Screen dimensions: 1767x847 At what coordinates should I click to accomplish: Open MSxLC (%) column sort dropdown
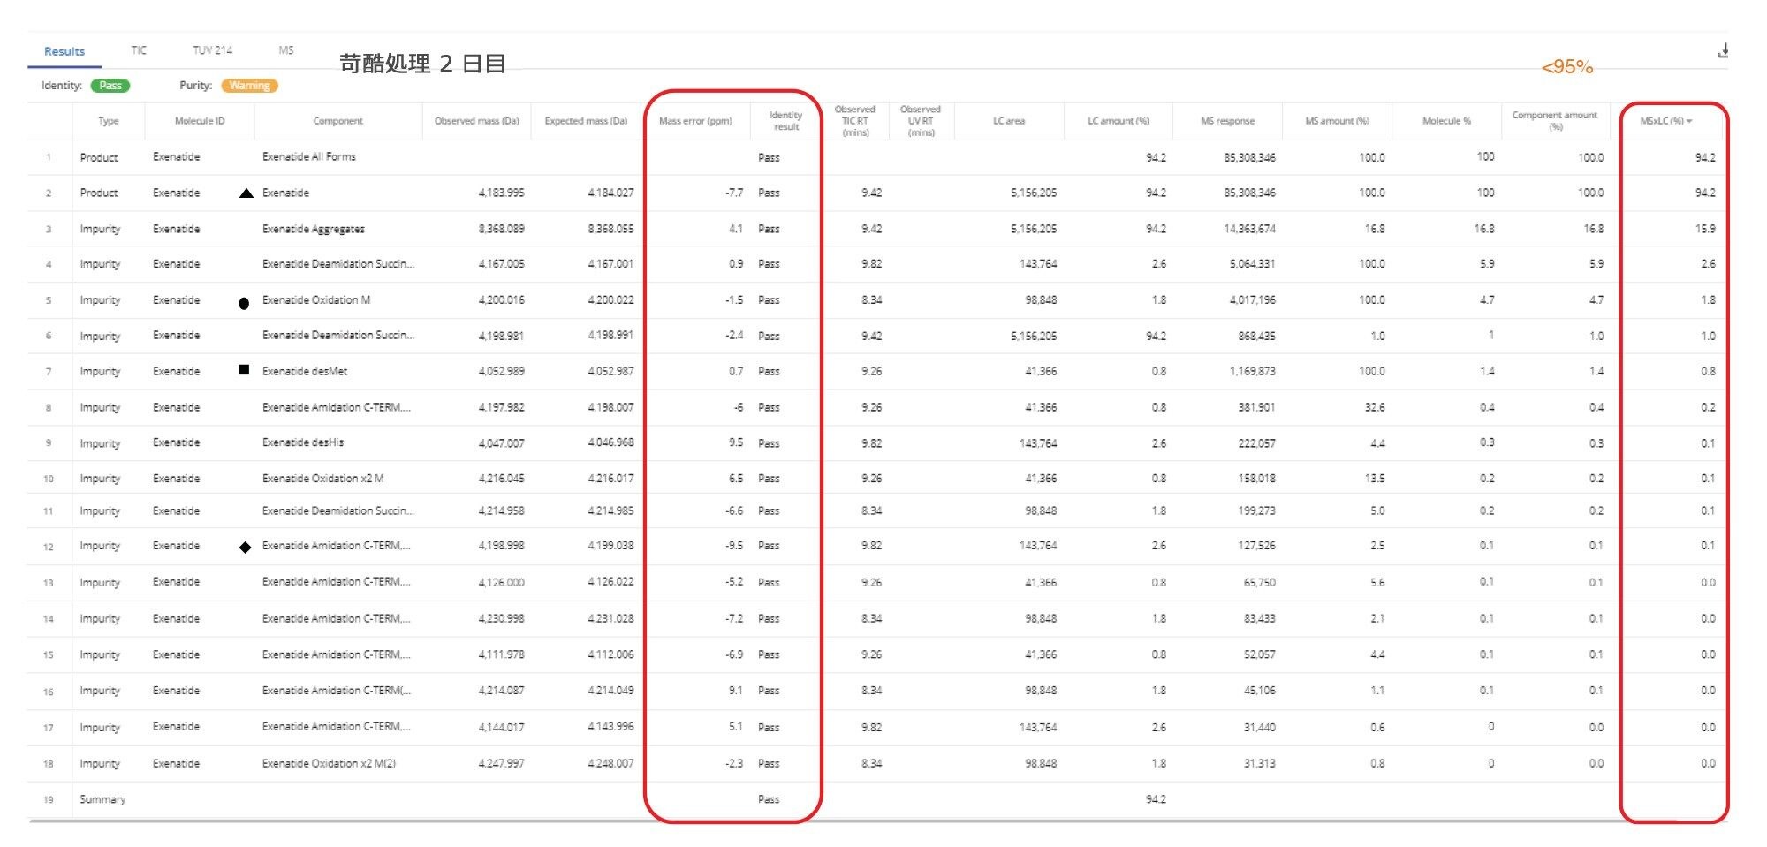click(1689, 121)
